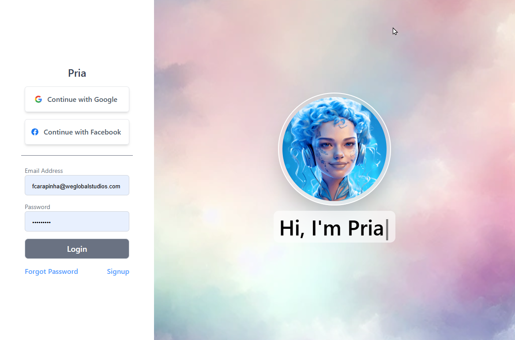Viewport: 515px width, 340px height.
Task: Click the Google logo icon
Action: click(x=38, y=99)
